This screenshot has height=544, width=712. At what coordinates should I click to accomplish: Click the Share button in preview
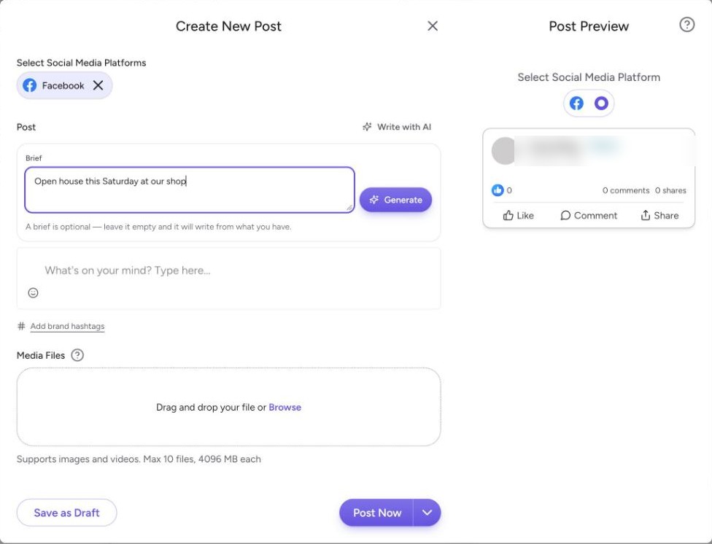click(659, 215)
